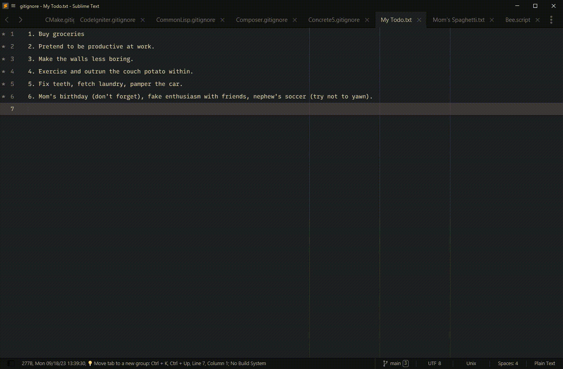Viewport: 563px width, 369px height.
Task: Click the "No Build System" status text
Action: click(248, 363)
